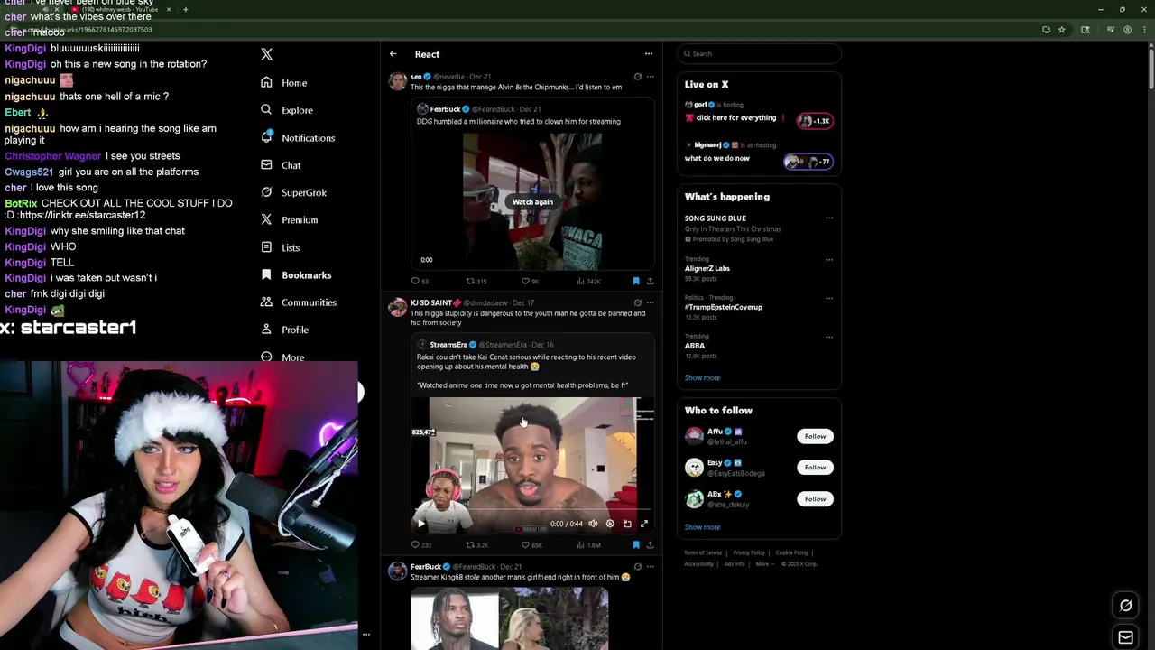View analytics of sen's post 742K
This screenshot has height=650, width=1155.
click(x=588, y=281)
